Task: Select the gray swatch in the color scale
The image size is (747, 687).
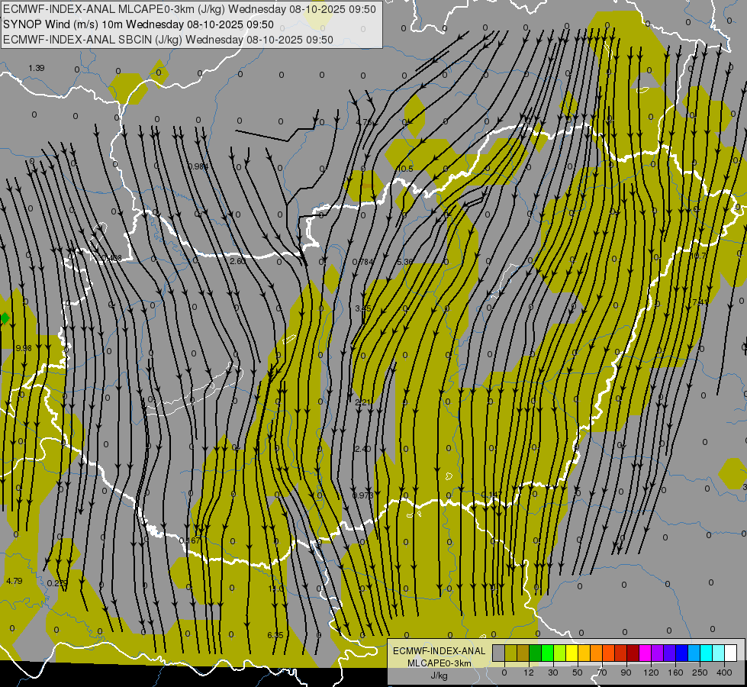Action: (x=499, y=653)
